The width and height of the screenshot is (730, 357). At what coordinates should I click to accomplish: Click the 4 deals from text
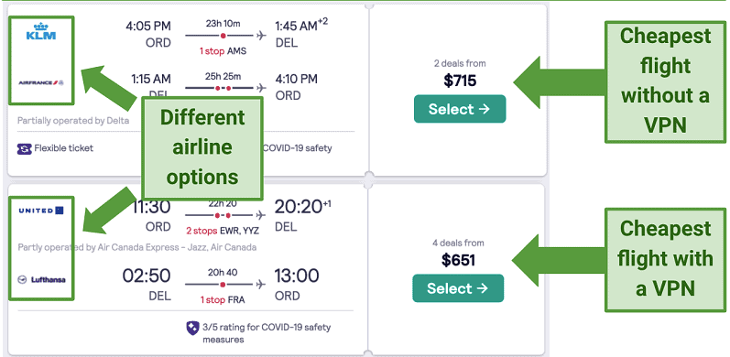[x=458, y=243]
